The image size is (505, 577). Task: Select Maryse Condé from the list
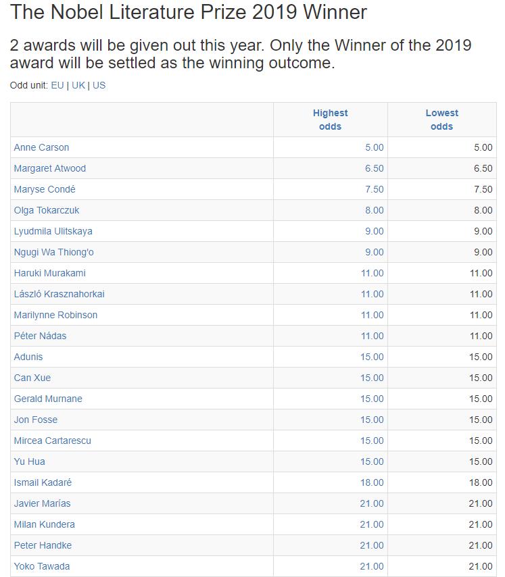[45, 189]
